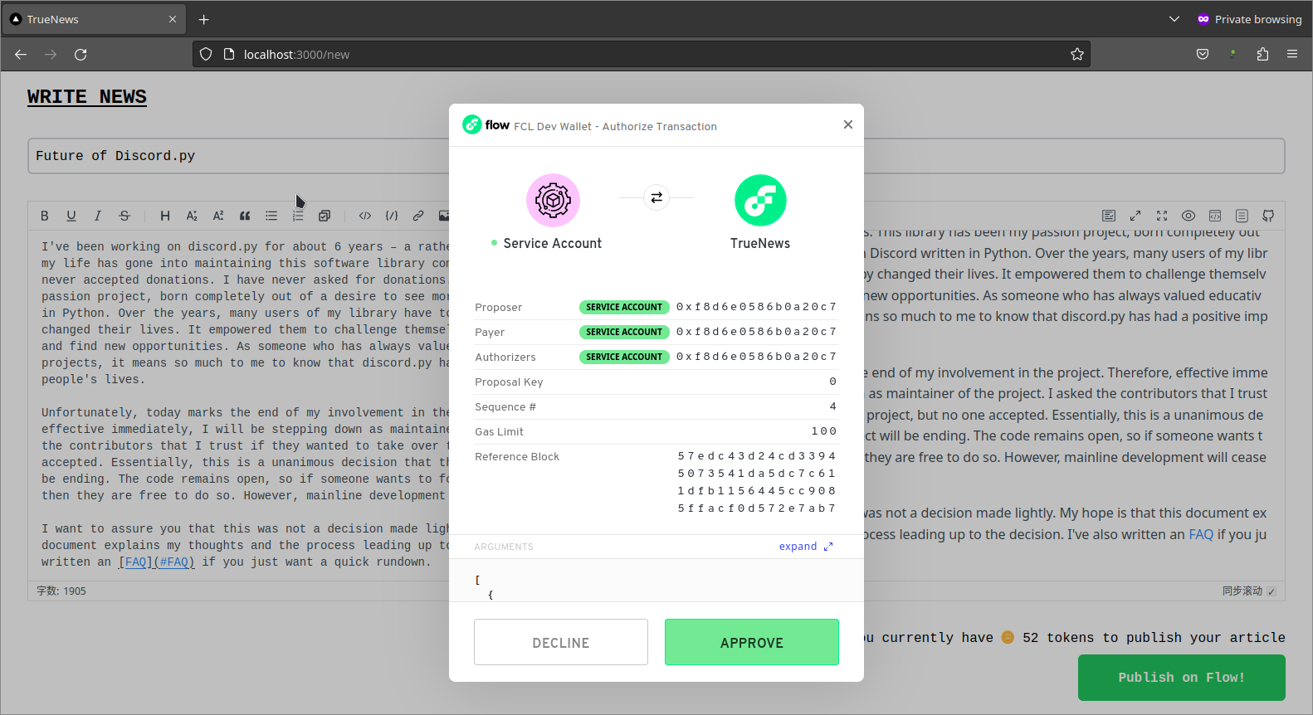Toggle word wrap icon in editor toolbar
The image size is (1313, 715).
[1109, 216]
